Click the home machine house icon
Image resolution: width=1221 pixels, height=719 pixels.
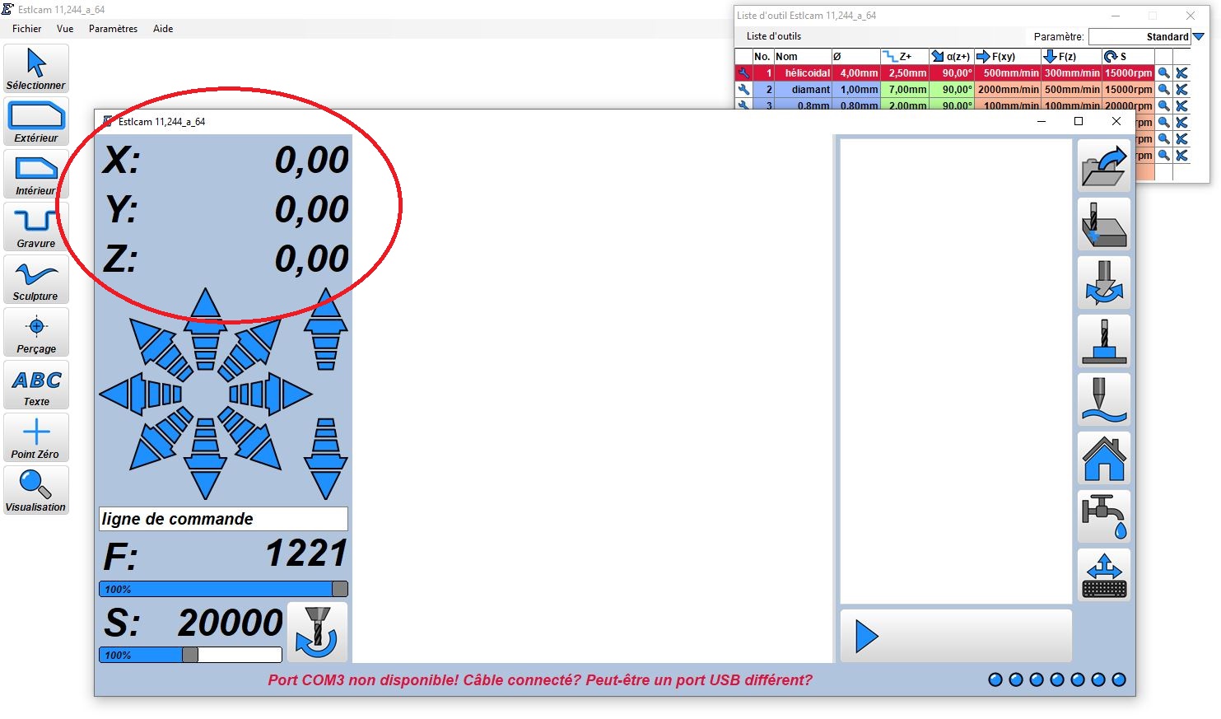click(1104, 458)
